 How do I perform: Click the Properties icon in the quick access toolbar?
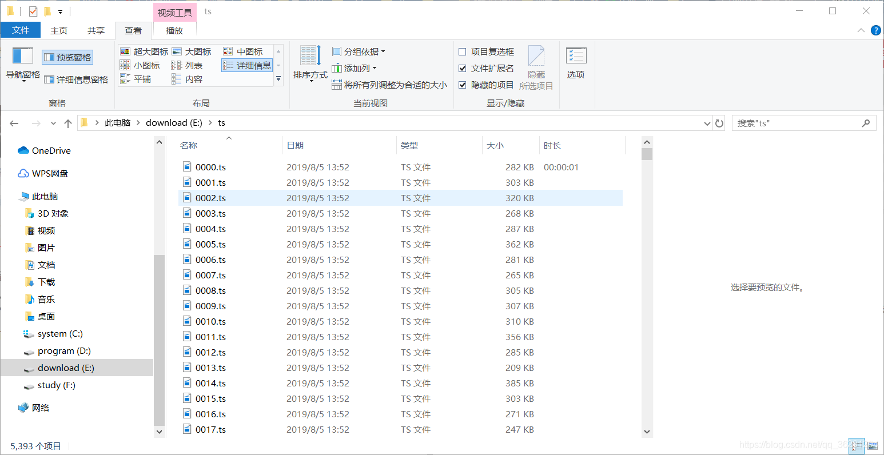[33, 11]
